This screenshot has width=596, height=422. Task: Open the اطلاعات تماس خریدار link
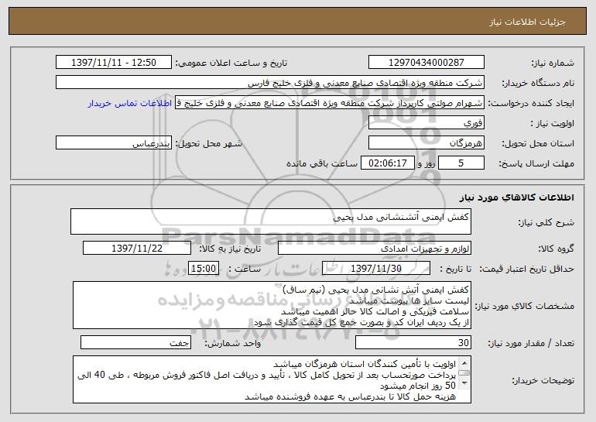(x=130, y=103)
